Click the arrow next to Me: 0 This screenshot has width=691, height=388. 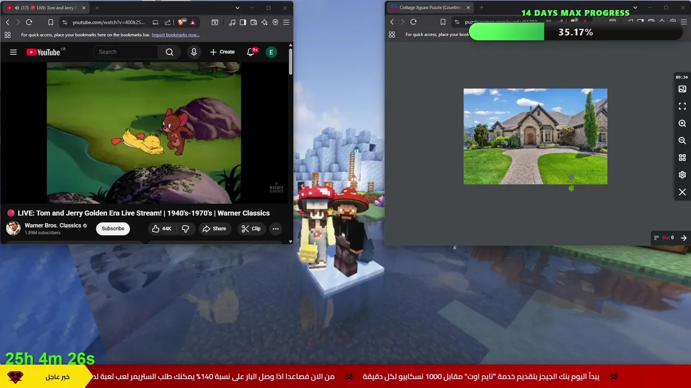click(683, 238)
